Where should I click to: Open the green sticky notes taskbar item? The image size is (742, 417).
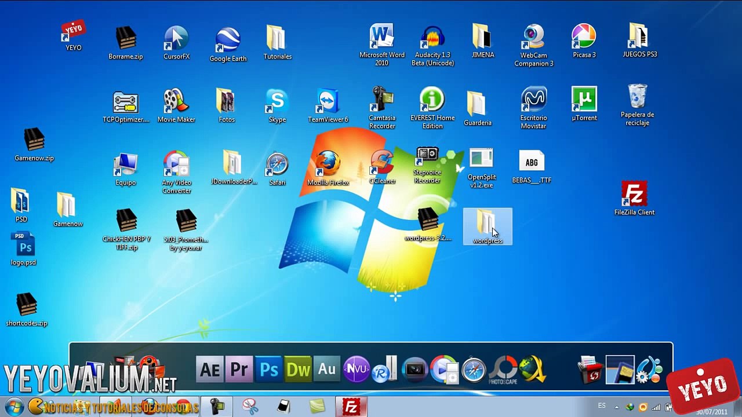[317, 407]
